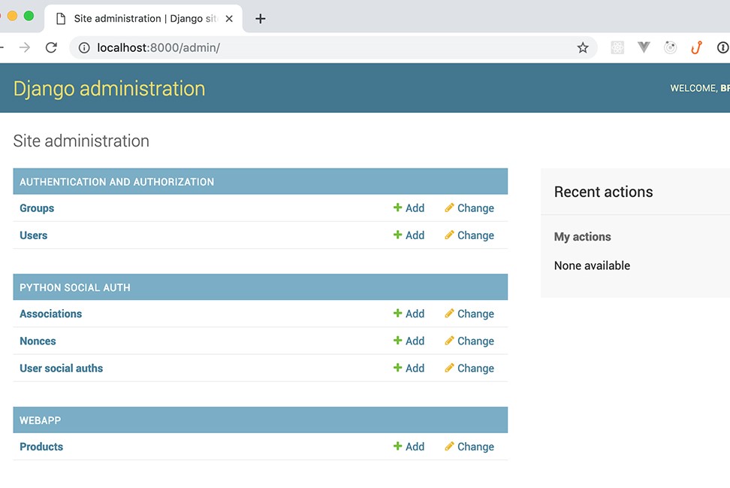Change Products entries
Viewport: 730px width, 488px height.
tap(469, 447)
